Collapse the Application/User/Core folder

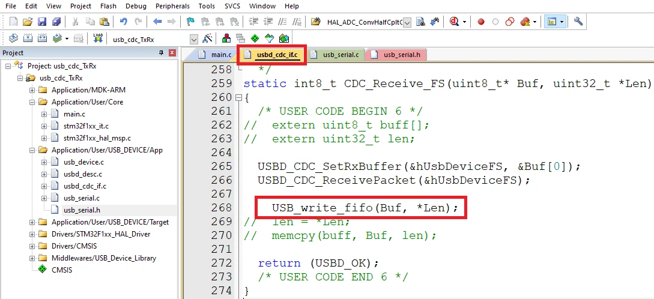[32, 102]
